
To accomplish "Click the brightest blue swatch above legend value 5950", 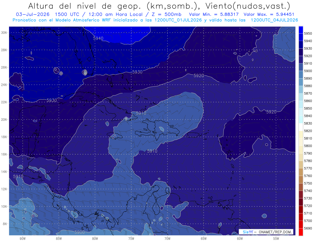I will pos(301,30).
